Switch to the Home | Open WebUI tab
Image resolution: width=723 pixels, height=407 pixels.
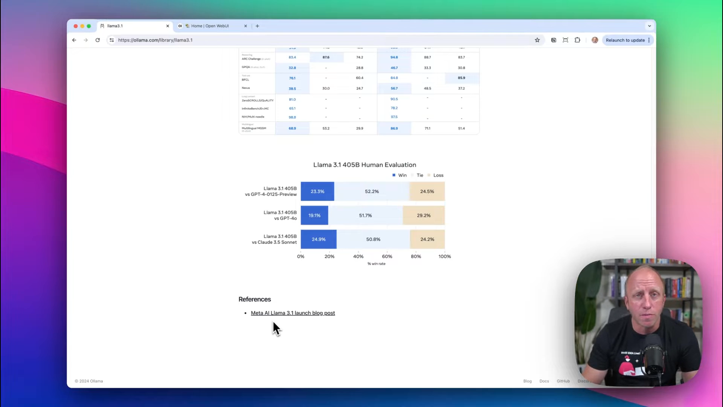pyautogui.click(x=210, y=26)
